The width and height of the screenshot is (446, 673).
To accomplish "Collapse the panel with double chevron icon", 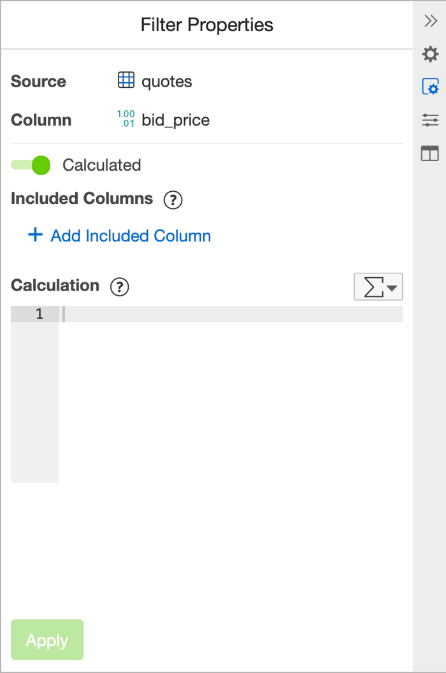I will 431,21.
